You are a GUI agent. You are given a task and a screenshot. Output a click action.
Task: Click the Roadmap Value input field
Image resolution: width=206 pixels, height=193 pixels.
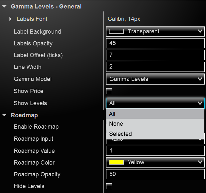coord(155,151)
